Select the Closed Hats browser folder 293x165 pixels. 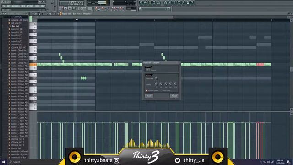point(16,17)
